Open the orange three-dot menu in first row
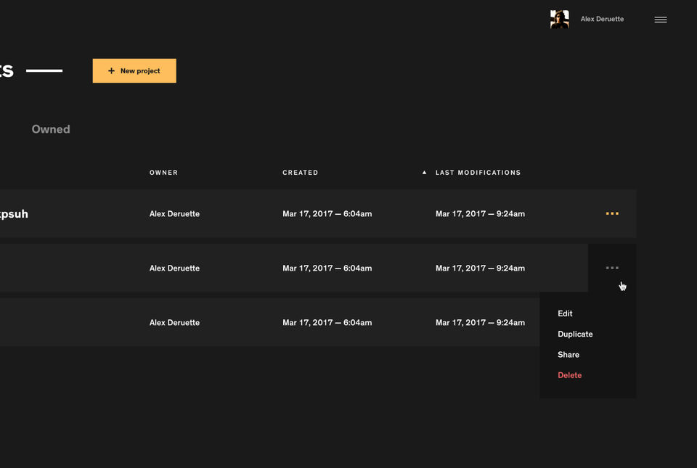Image resolution: width=697 pixels, height=468 pixels. (612, 213)
